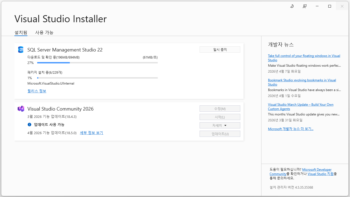Screen dimensions: 350x197
Task: Click the 수정(M) button
Action: [x=220, y=109]
